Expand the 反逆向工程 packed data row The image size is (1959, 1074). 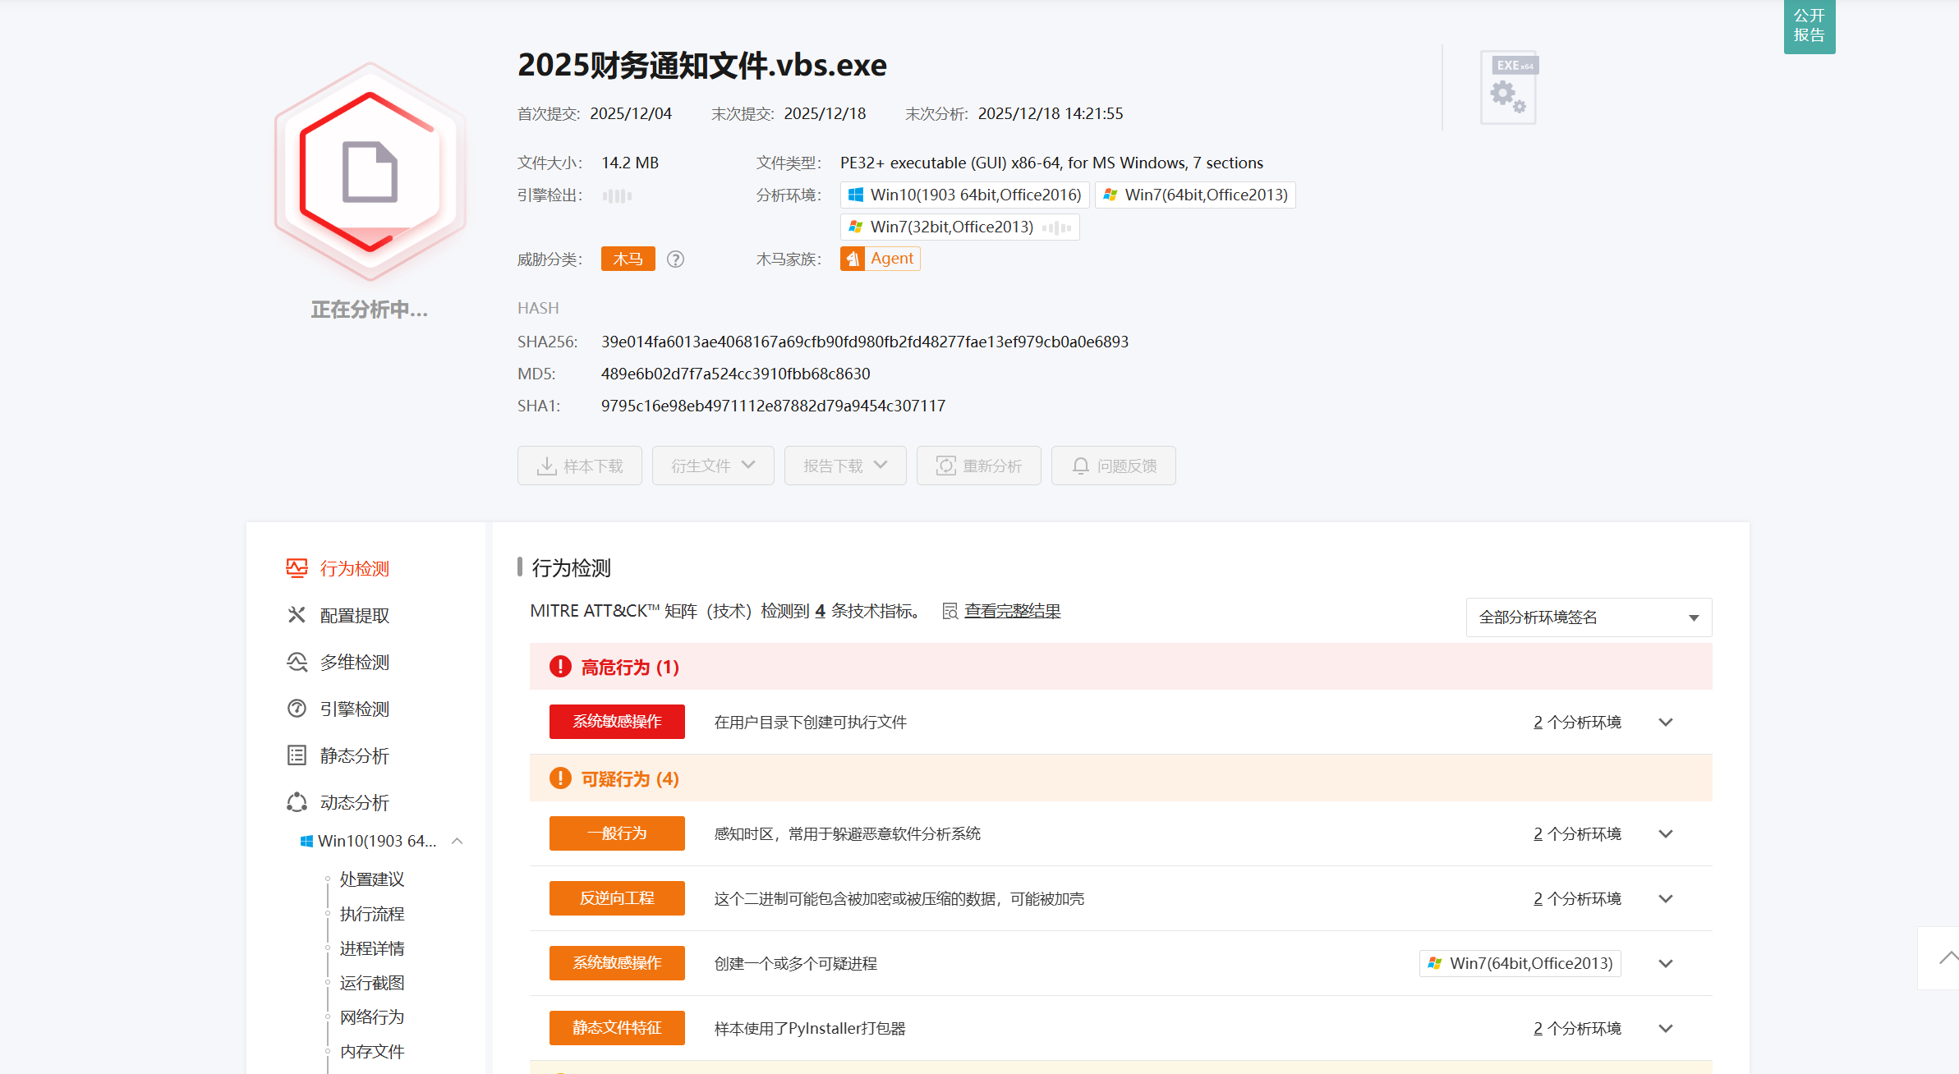(1666, 898)
